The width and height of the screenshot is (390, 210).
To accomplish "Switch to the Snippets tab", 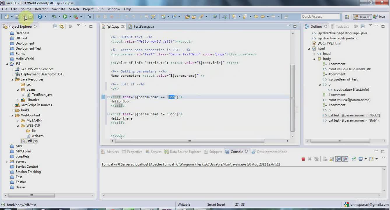I will 213,152.
